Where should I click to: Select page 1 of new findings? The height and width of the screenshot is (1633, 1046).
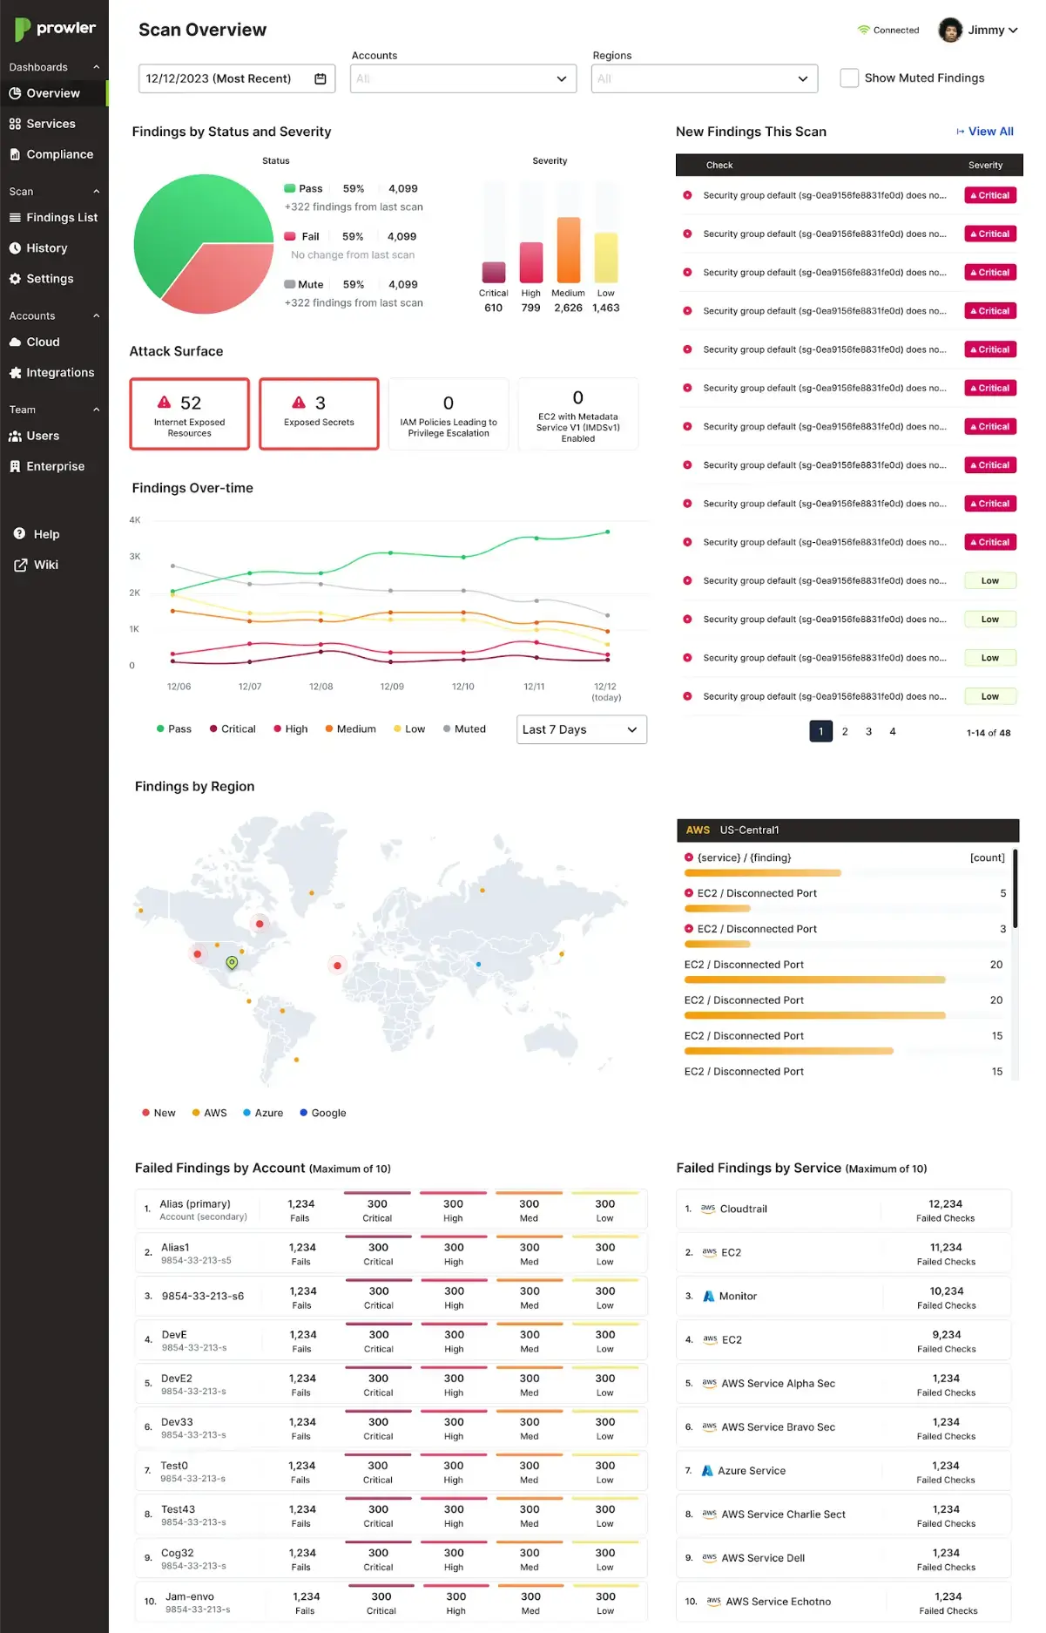click(820, 731)
